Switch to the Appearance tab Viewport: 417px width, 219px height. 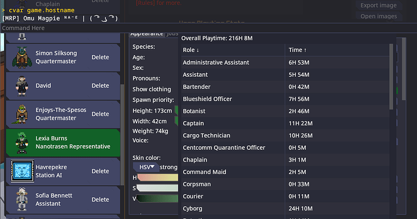pos(146,34)
